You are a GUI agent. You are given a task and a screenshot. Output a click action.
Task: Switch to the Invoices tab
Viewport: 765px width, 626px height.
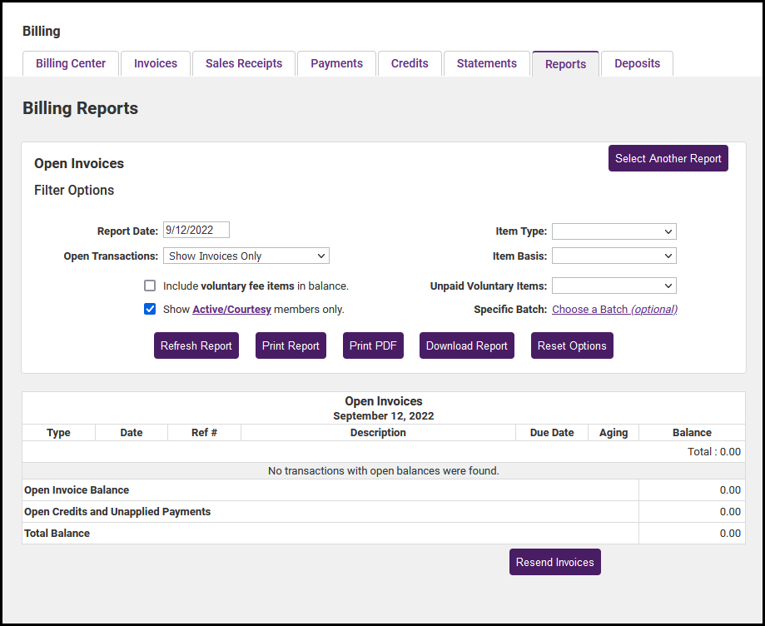156,64
